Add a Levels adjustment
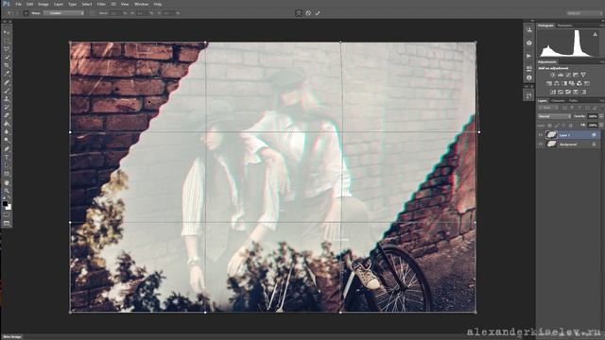This screenshot has width=605, height=340. [x=561, y=75]
